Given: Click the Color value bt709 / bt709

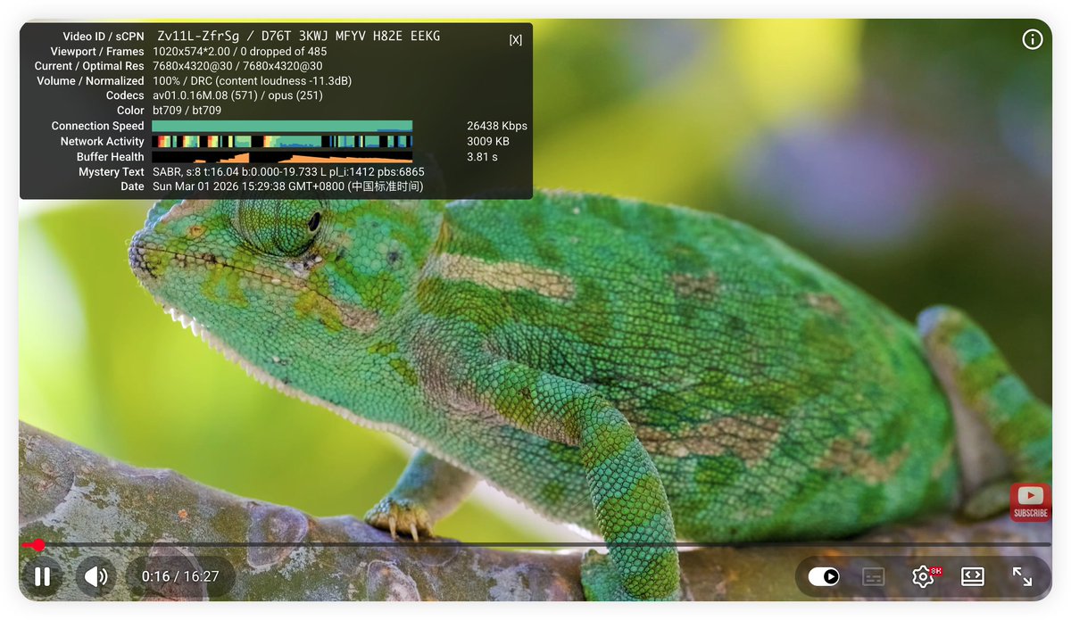Looking at the screenshot, I should [x=187, y=111].
